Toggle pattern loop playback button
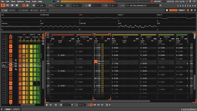The image size is (197, 111). (8, 5)
